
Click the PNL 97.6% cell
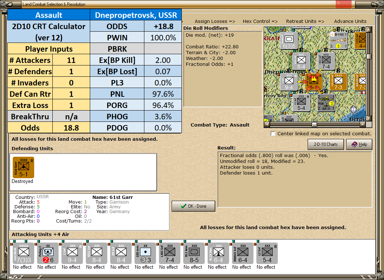[x=163, y=94]
